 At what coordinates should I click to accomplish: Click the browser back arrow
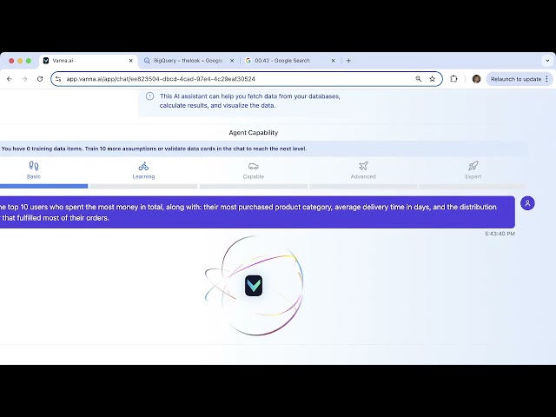coord(10,79)
